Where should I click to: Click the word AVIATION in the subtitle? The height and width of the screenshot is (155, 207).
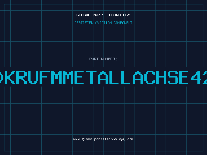pos(103,23)
